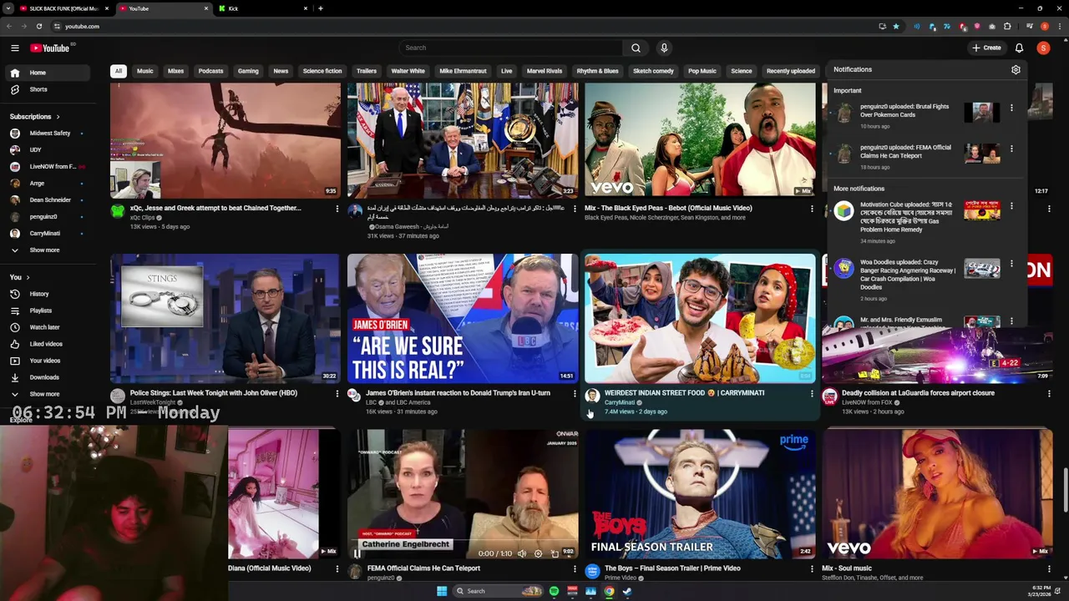Open options for Police Stings video
This screenshot has width=1069, height=601.
pos(337,394)
